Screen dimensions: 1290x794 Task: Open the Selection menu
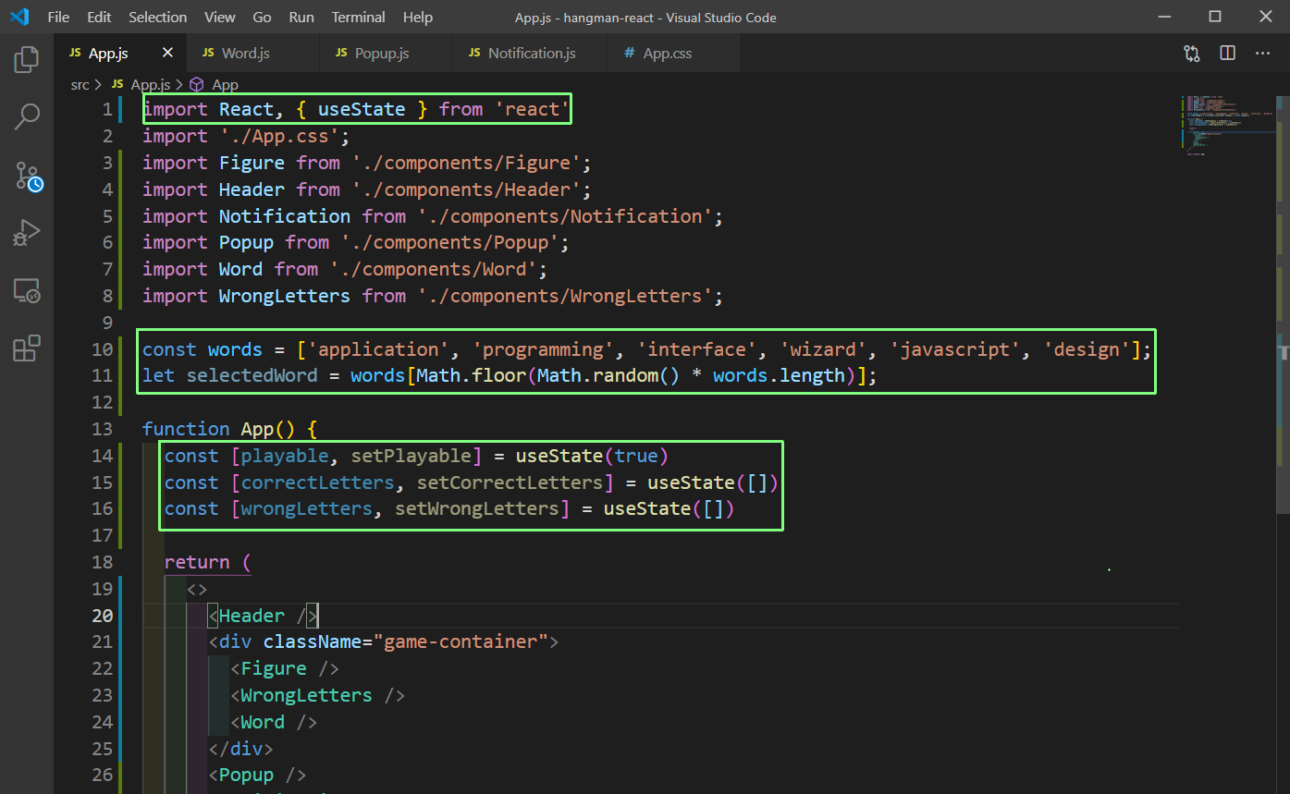[158, 17]
